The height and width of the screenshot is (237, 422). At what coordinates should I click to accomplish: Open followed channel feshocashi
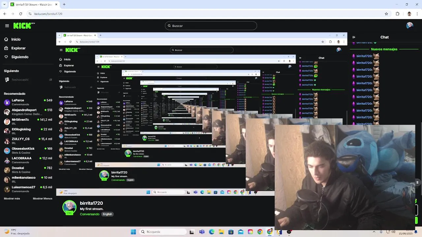[x=28, y=80]
